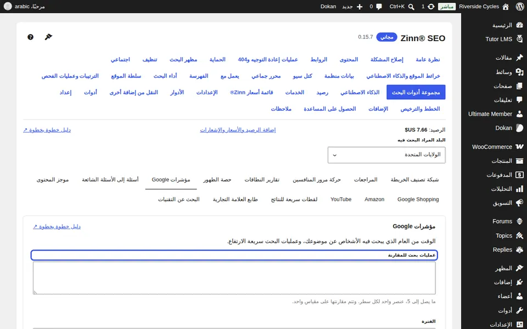Click in the comparison searches textarea

coord(234,278)
